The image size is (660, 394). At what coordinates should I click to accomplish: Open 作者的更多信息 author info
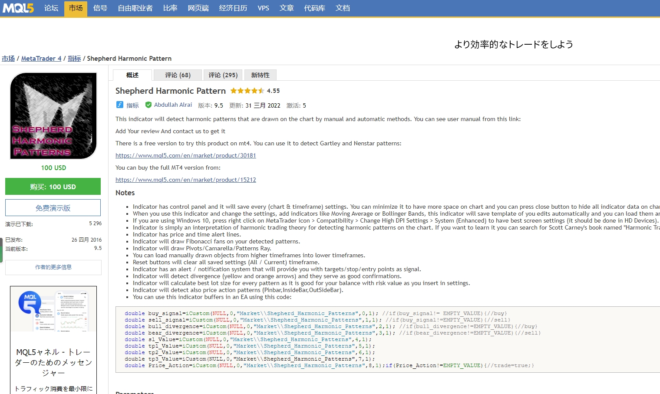pyautogui.click(x=53, y=267)
